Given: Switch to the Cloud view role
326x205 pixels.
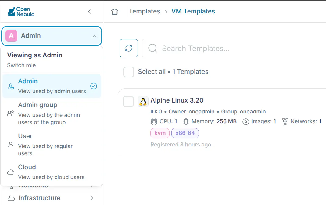Looking at the screenshot, I should 52,172.
